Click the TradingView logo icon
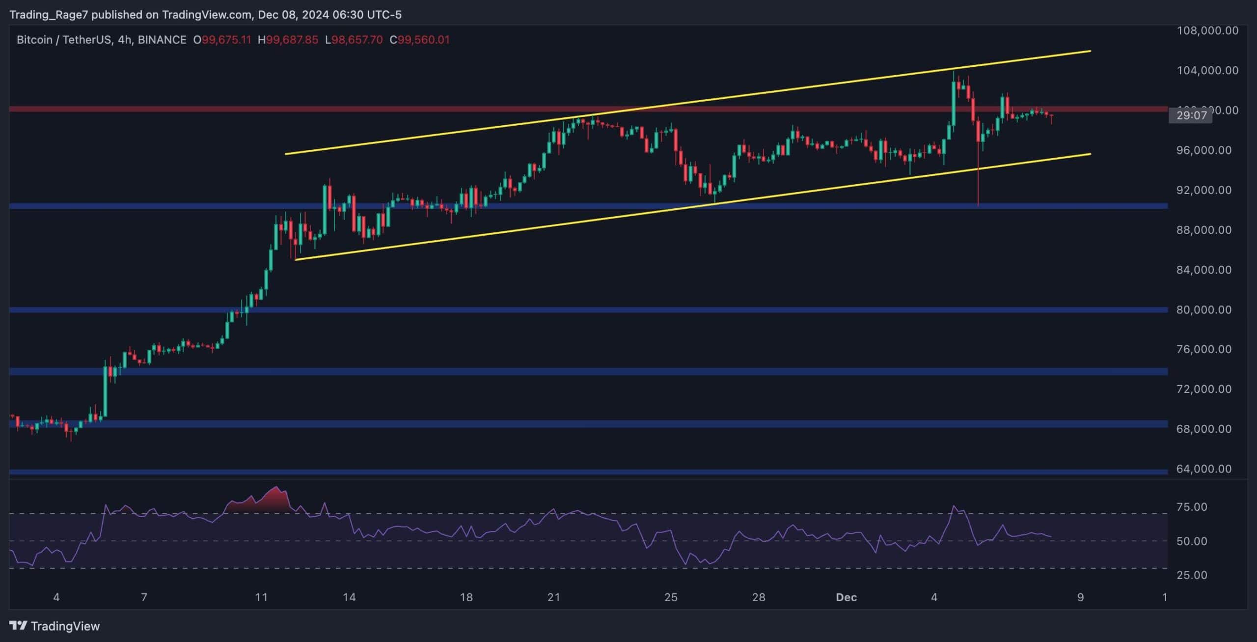Screen dimensions: 1257x642 [x=18, y=625]
